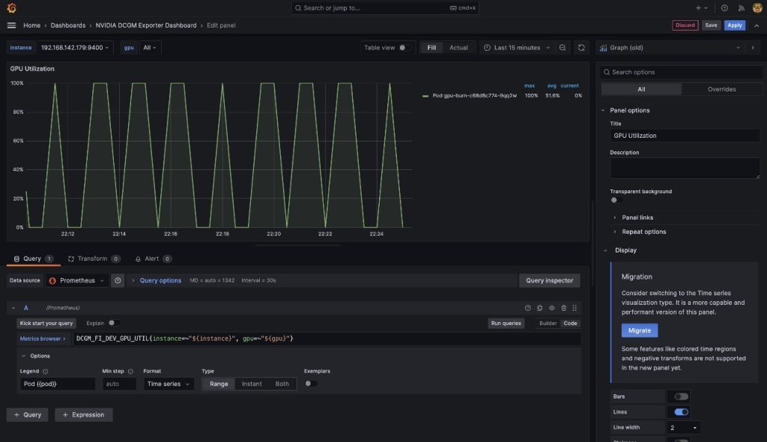Screen dimensions: 767x442
Task: Enable the Explain switch
Action: click(x=114, y=323)
